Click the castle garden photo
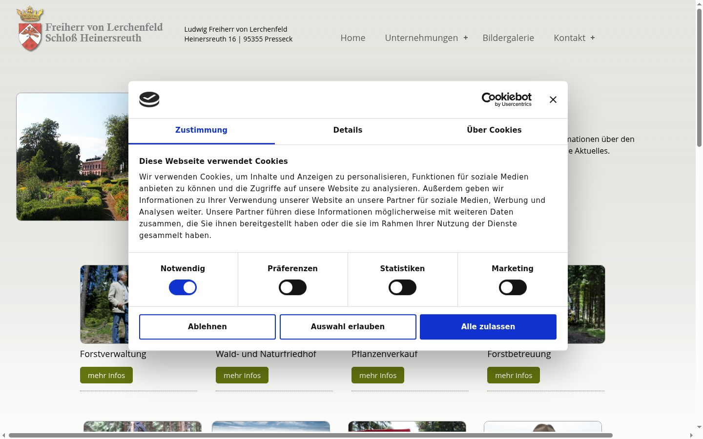Screen dimensions: 703x439 [72, 157]
